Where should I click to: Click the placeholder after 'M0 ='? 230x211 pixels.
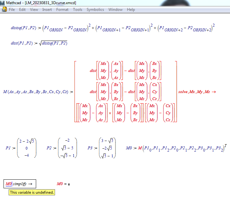point(69,184)
